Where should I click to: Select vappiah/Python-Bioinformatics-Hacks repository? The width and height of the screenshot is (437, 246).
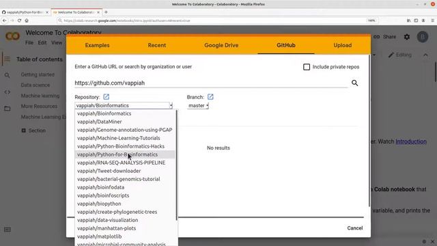[125, 146]
